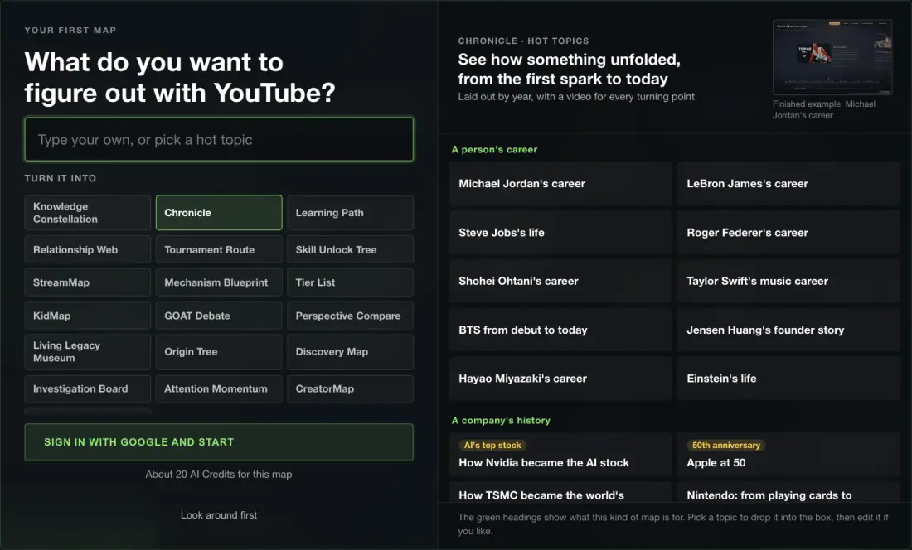Sign in with Google and start
This screenshot has width=912, height=550.
(x=219, y=442)
